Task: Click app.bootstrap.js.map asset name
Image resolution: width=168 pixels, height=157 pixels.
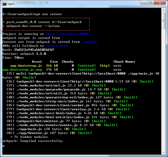Action: (x=22, y=70)
